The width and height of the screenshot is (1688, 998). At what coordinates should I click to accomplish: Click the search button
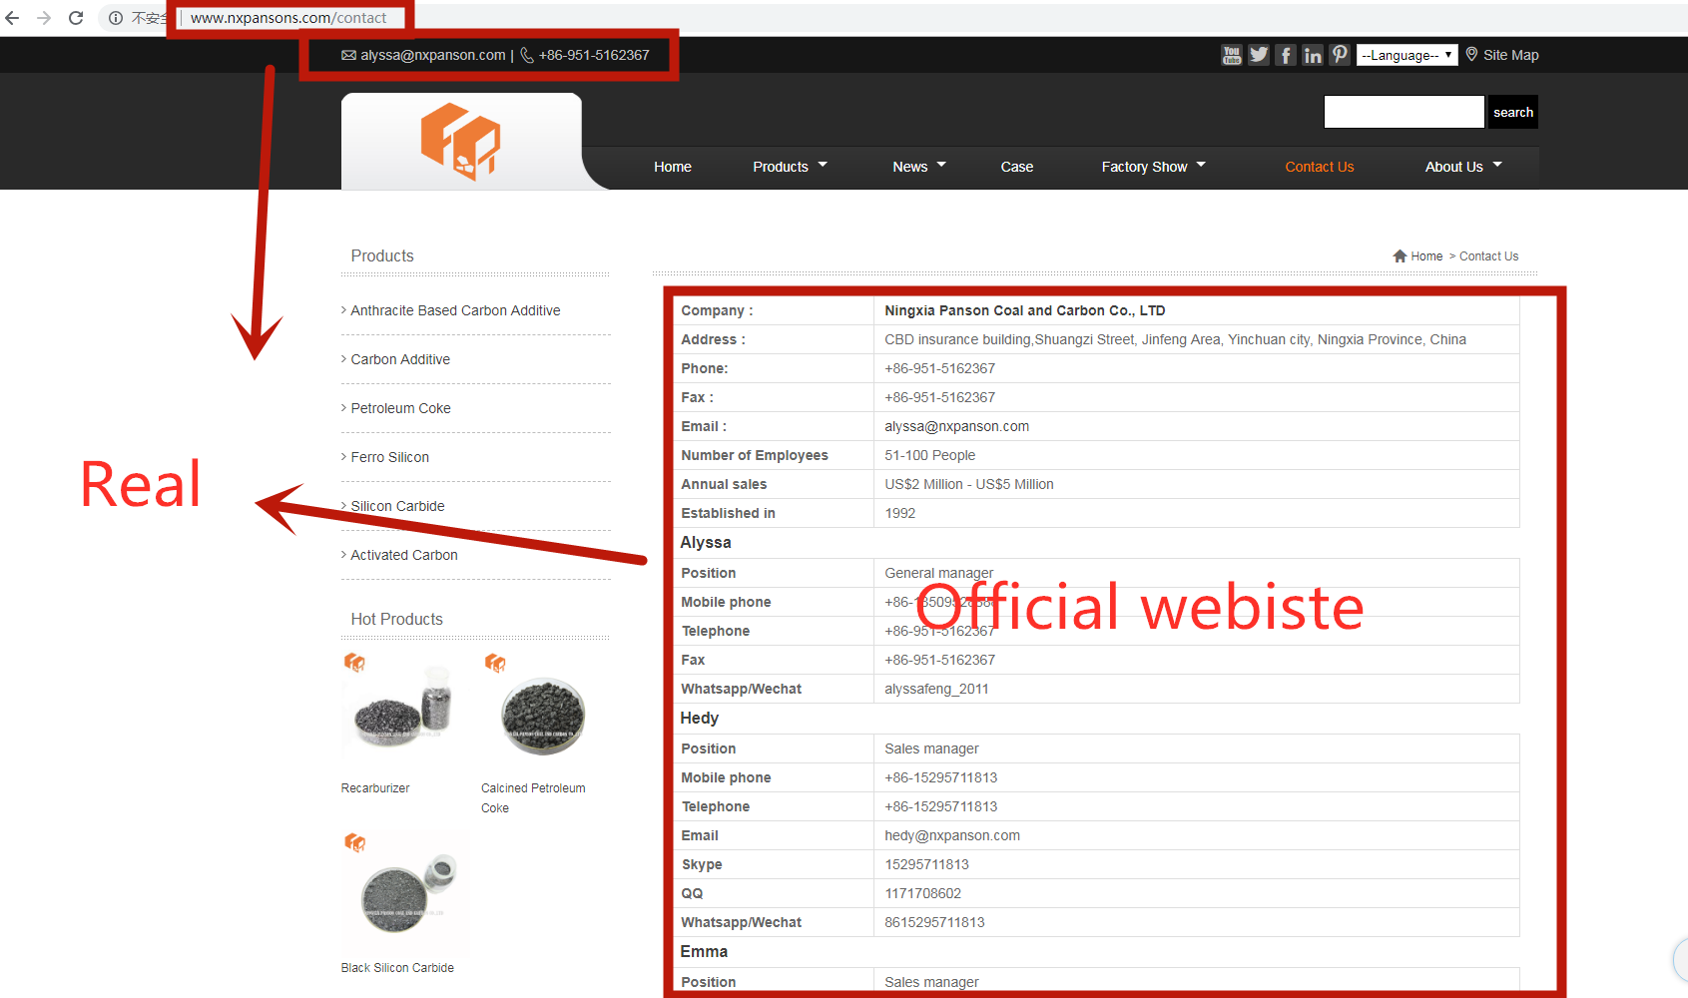pyautogui.click(x=1513, y=112)
